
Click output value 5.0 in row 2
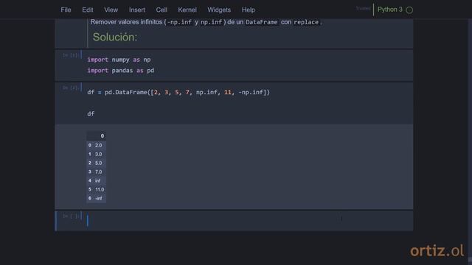(x=98, y=163)
